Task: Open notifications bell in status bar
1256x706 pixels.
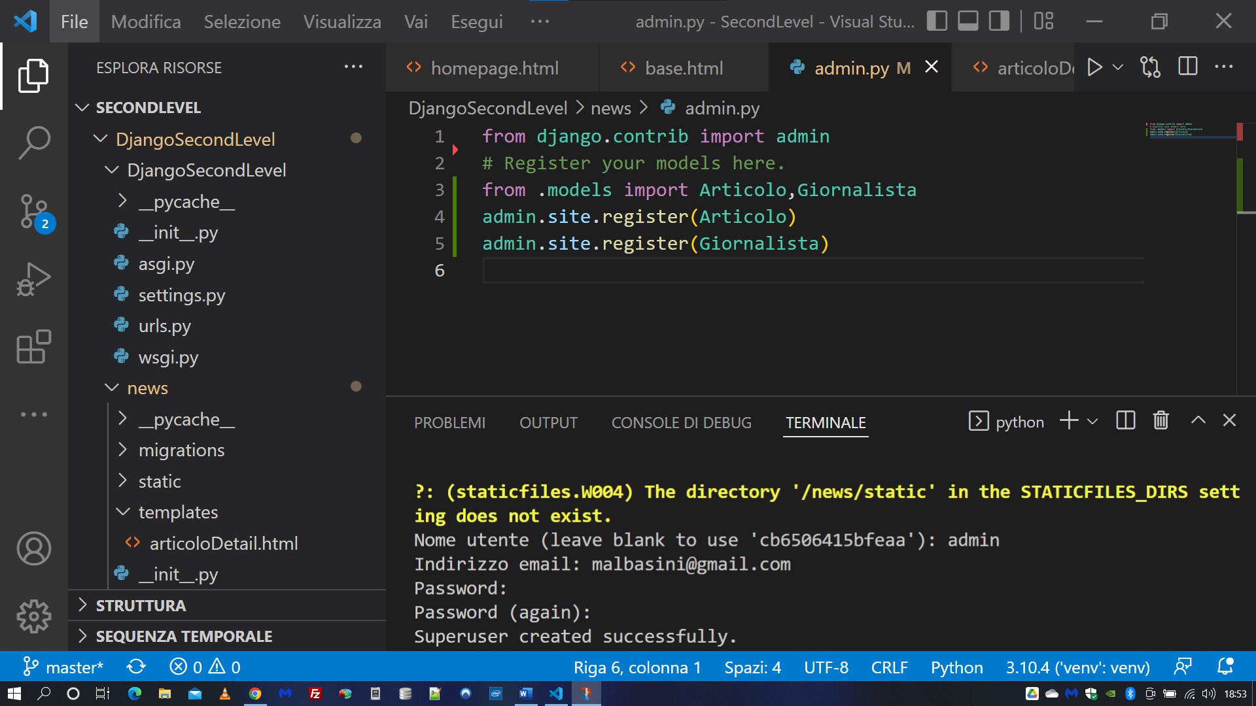Action: (x=1225, y=667)
